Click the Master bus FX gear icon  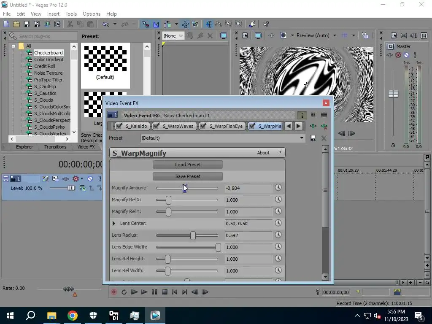(398, 55)
